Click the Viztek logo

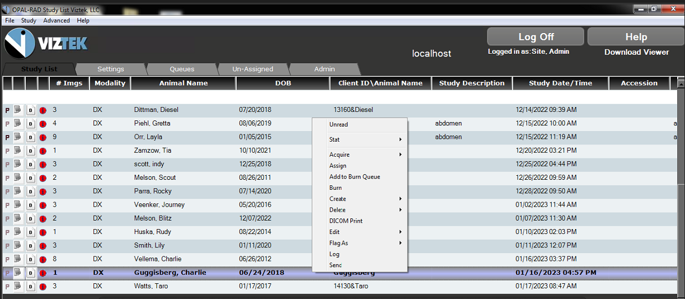[x=46, y=43]
